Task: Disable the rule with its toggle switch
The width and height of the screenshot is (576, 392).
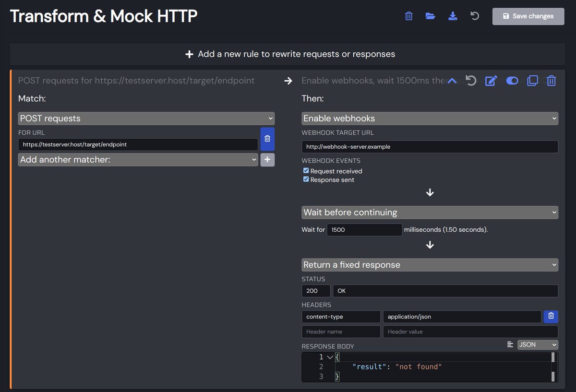Action: point(512,81)
